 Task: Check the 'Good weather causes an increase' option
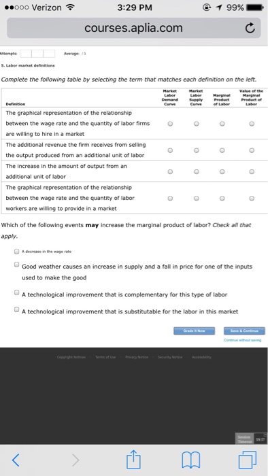click(16, 265)
